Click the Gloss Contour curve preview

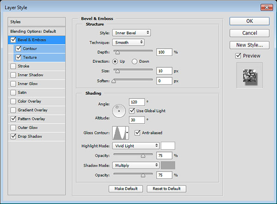pyautogui.click(x=119, y=133)
